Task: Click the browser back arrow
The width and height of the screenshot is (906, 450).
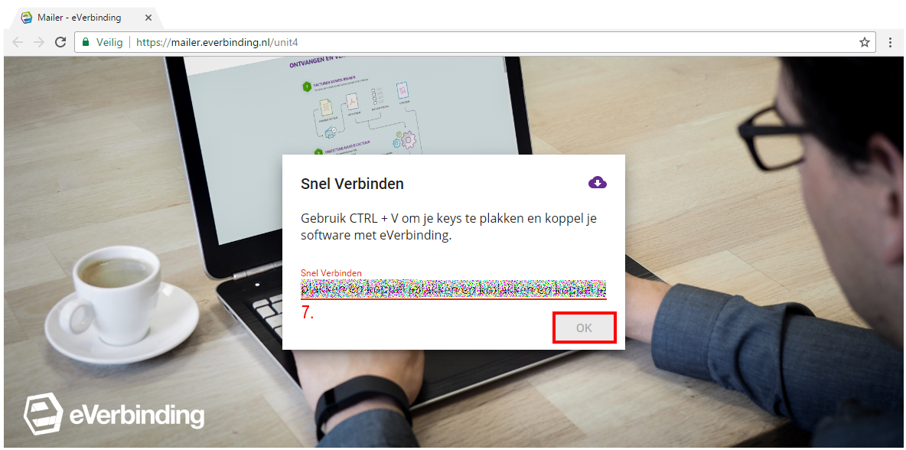Action: (18, 42)
